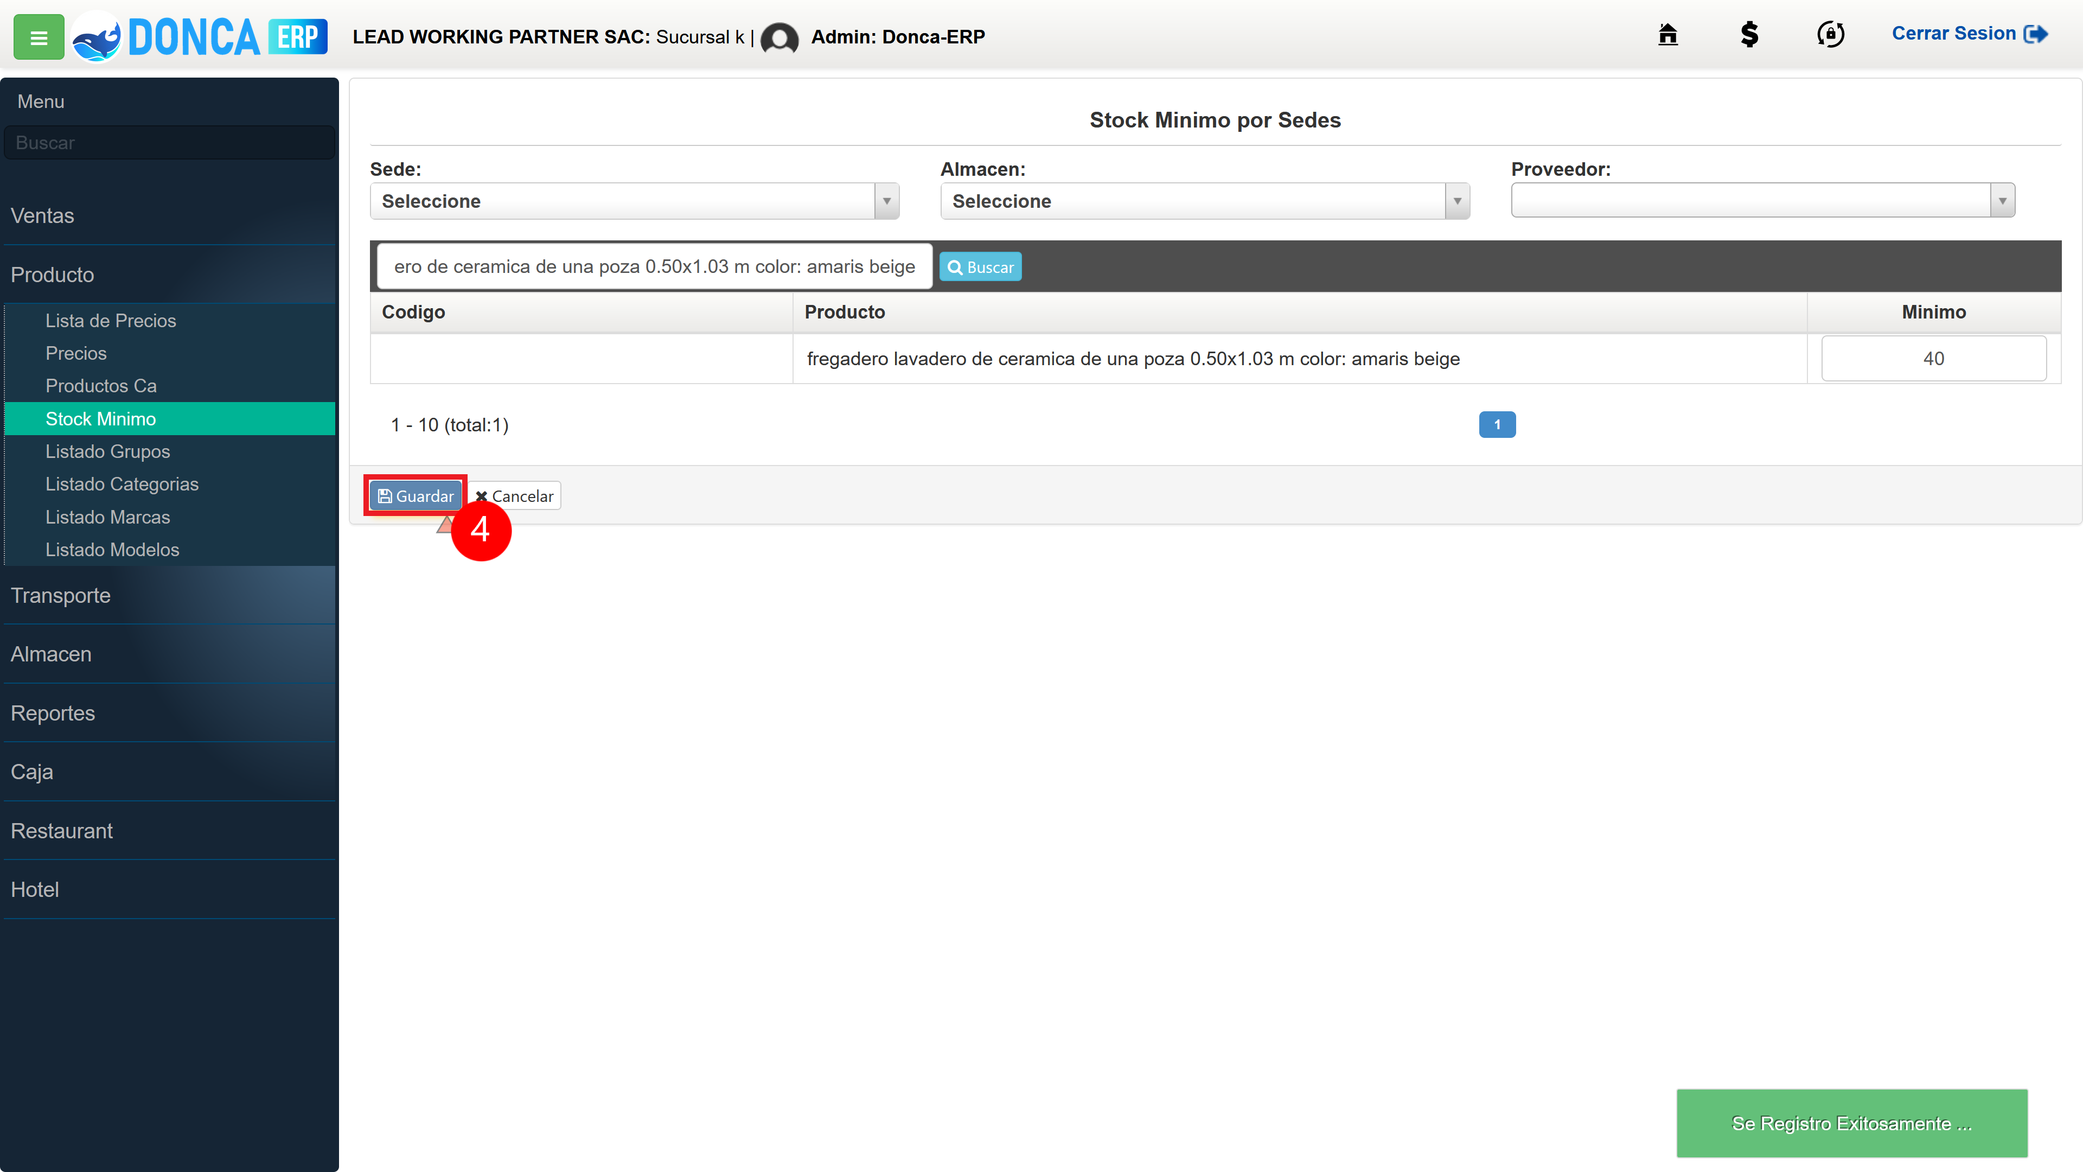Viewport: 2083px width, 1172px height.
Task: Toggle the green hamburger menu button
Action: tap(39, 37)
